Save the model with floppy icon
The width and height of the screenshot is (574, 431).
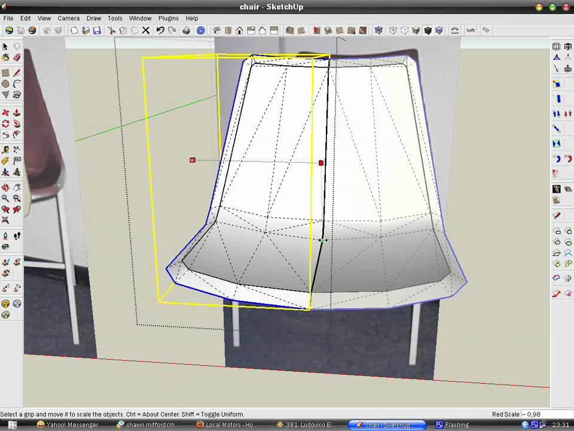click(97, 31)
